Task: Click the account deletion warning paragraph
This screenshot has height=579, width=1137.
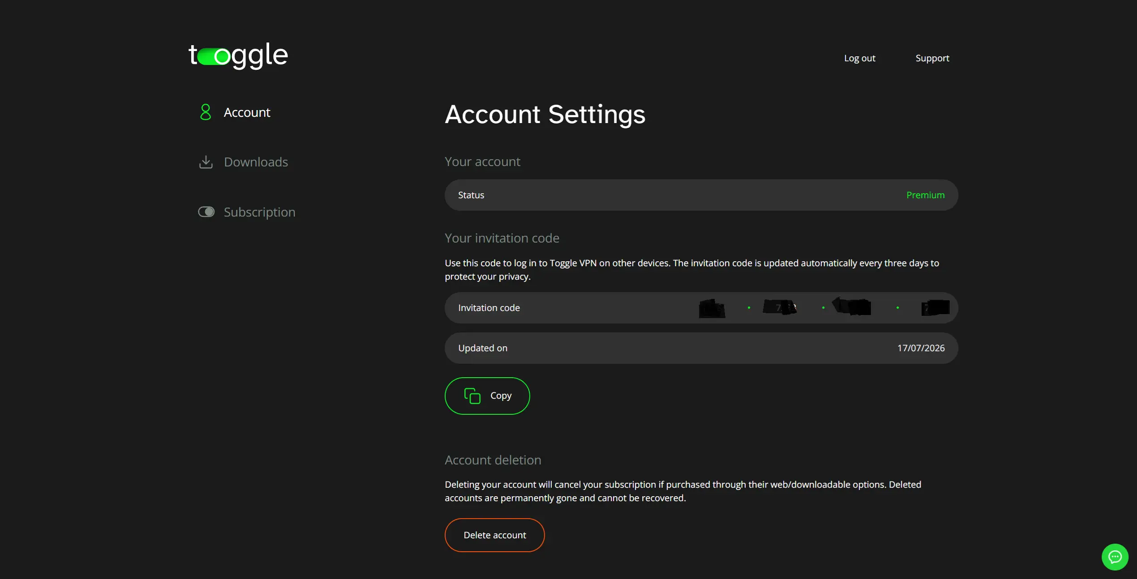Action: click(683, 491)
